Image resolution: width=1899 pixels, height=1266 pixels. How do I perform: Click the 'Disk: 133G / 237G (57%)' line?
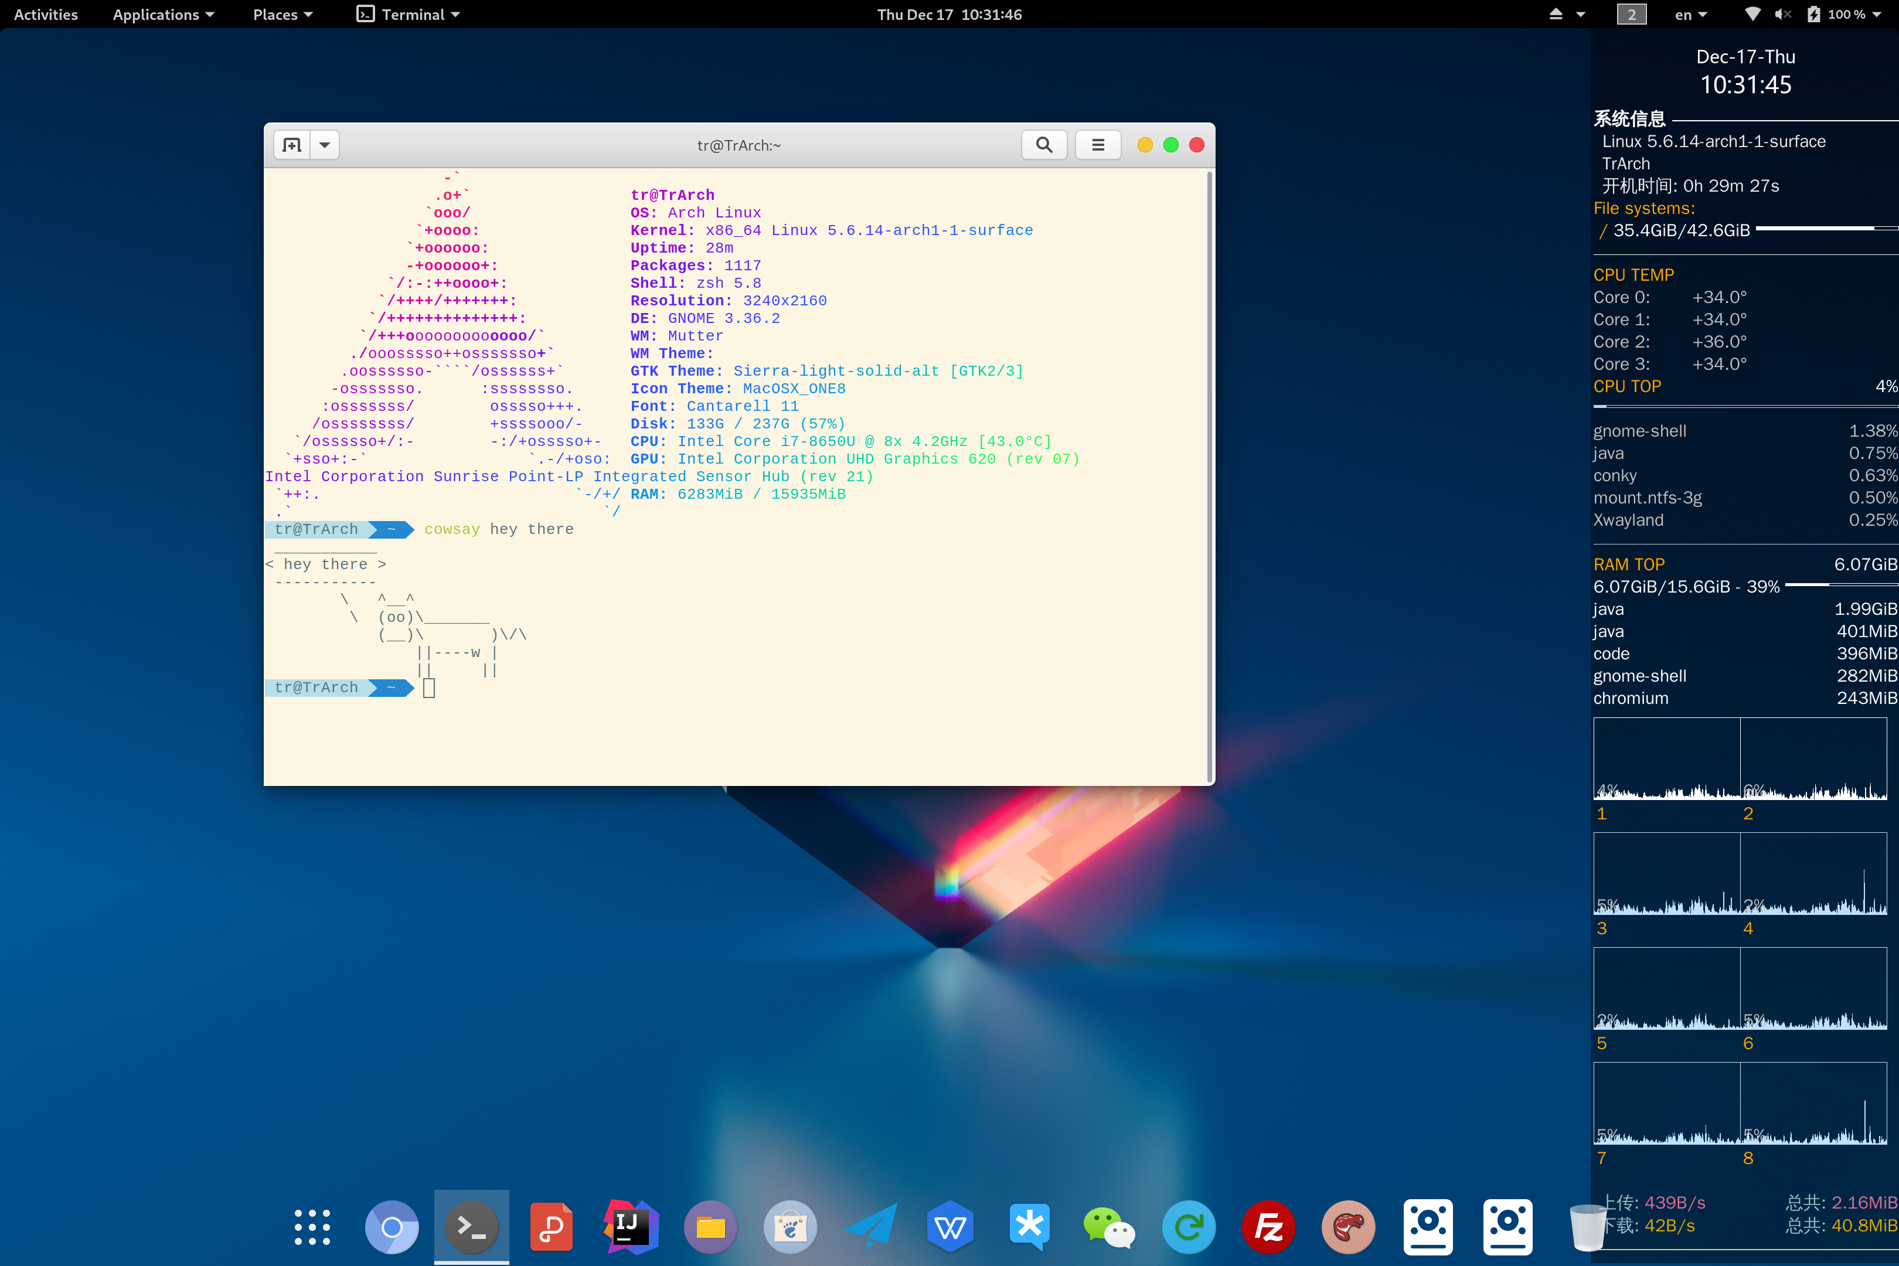click(x=738, y=424)
